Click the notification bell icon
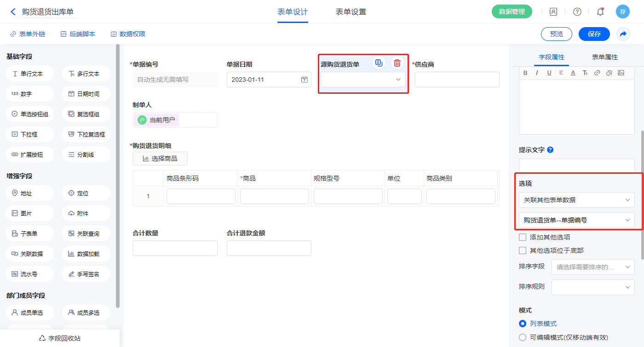Screen dimensions: 644x347 600,12
